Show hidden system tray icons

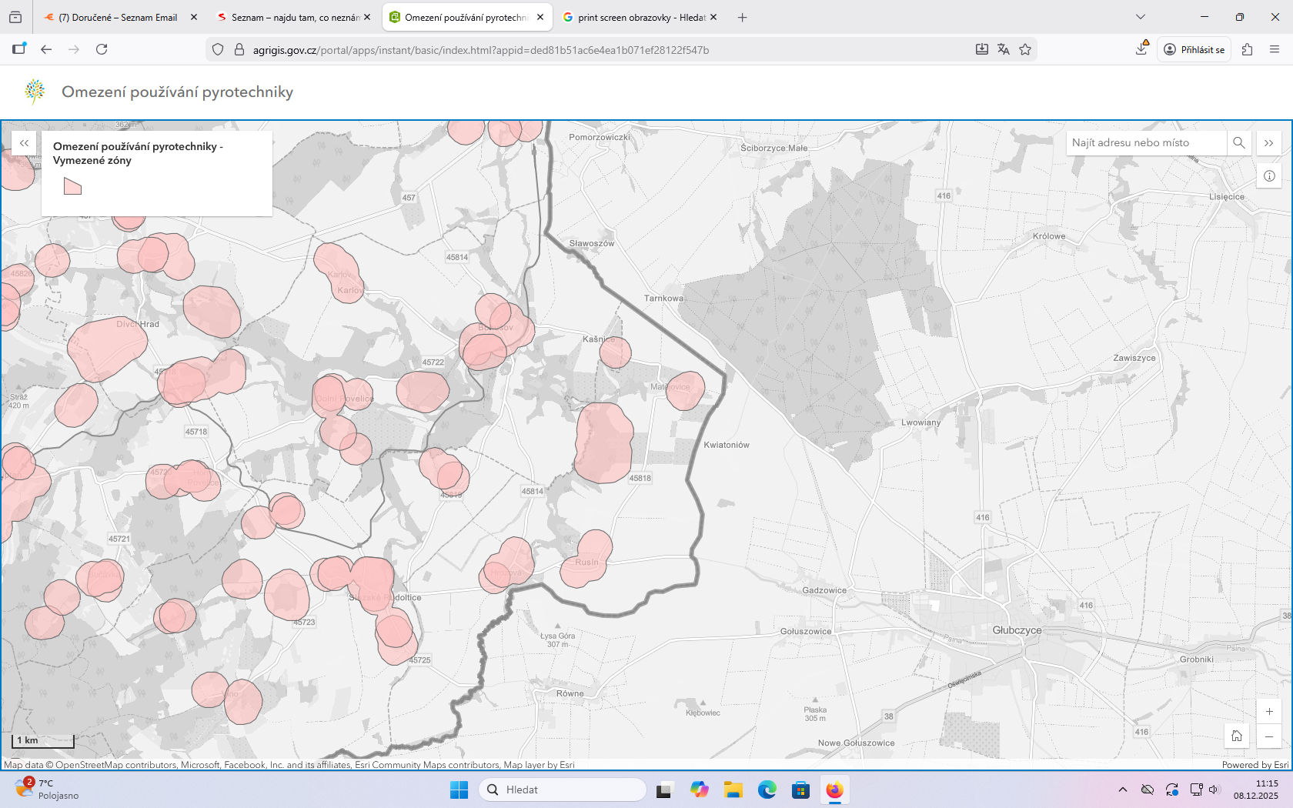tap(1123, 790)
